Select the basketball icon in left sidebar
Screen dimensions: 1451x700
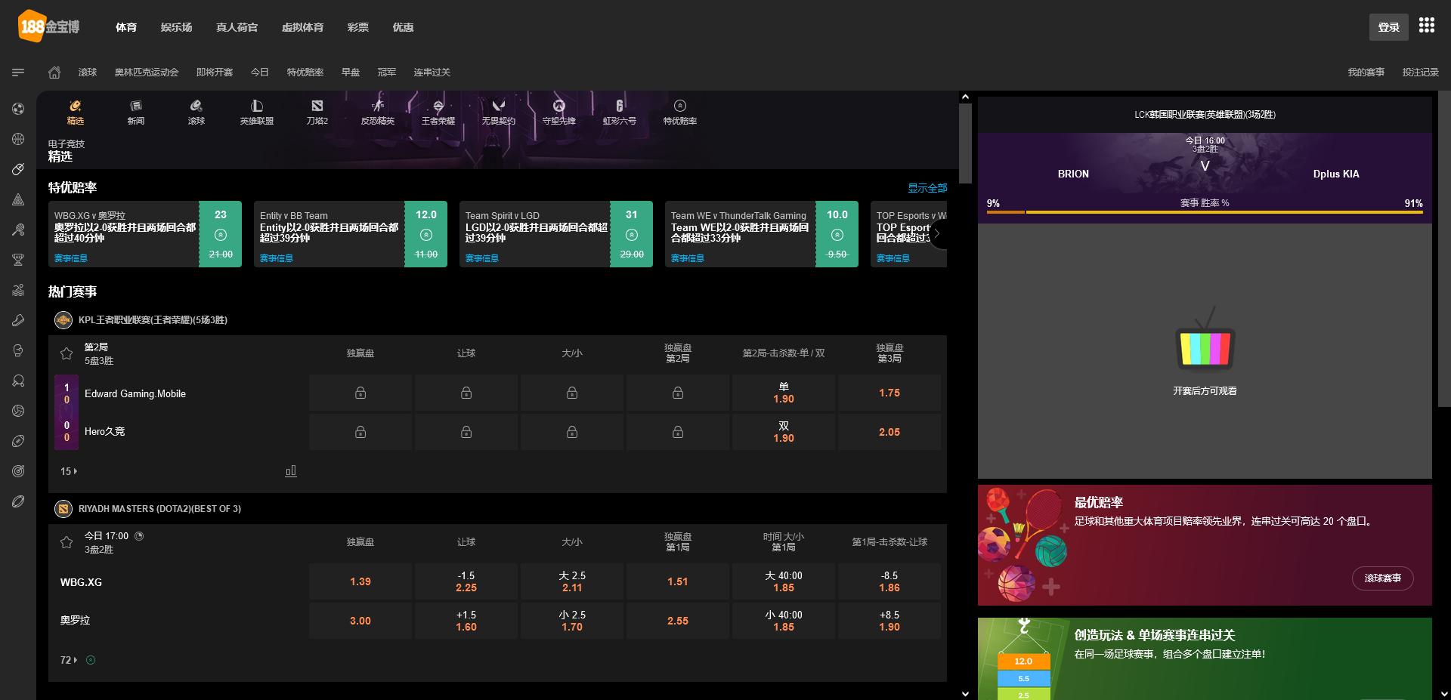coord(18,139)
